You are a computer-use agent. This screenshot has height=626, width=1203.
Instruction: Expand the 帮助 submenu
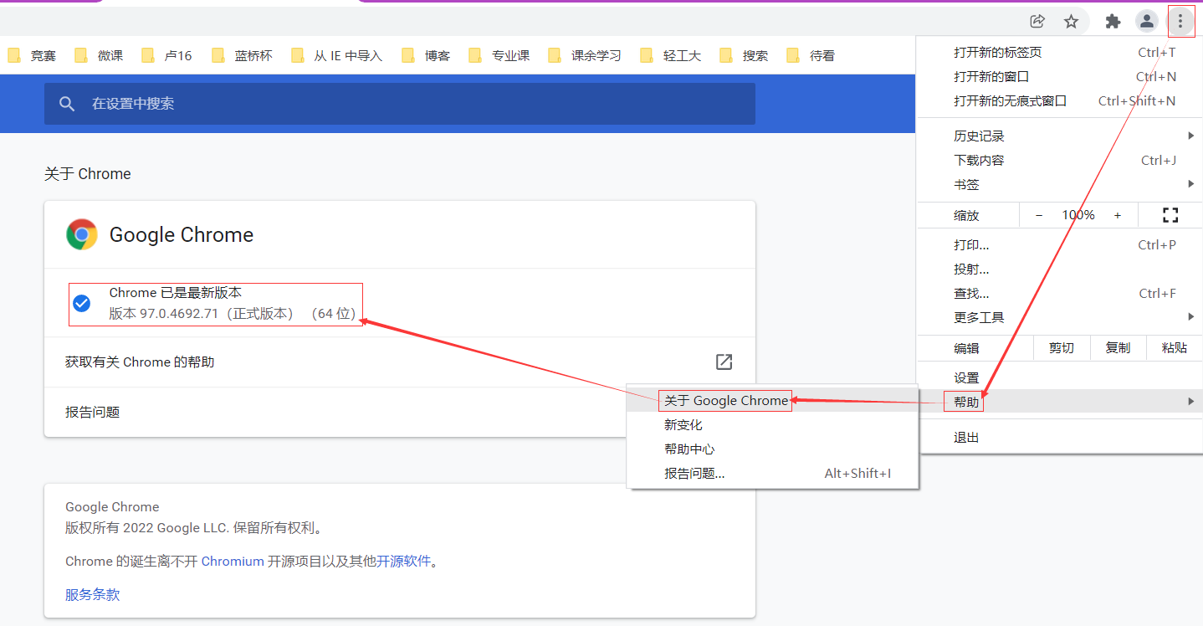[1059, 402]
